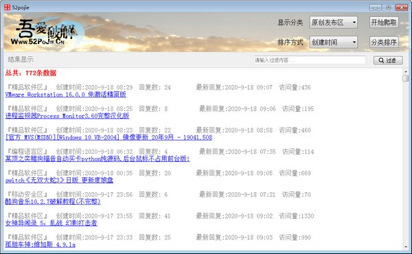Click the 结果显示 label
This screenshot has width=412, height=254.
(x=21, y=59)
